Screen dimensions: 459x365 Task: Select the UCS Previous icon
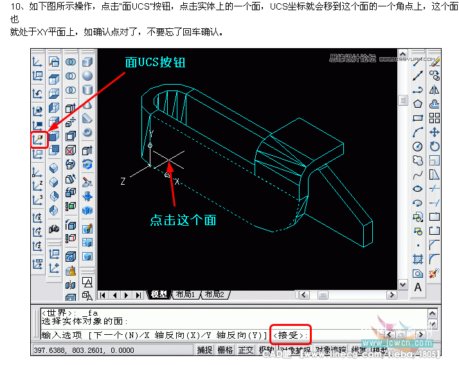(38, 94)
